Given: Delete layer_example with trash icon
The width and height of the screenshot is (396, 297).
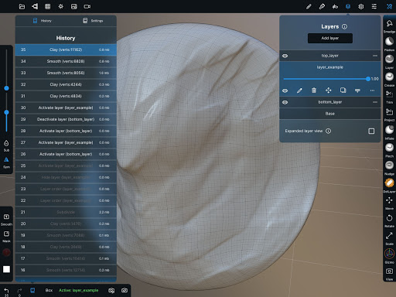Looking at the screenshot, I should point(314,90).
